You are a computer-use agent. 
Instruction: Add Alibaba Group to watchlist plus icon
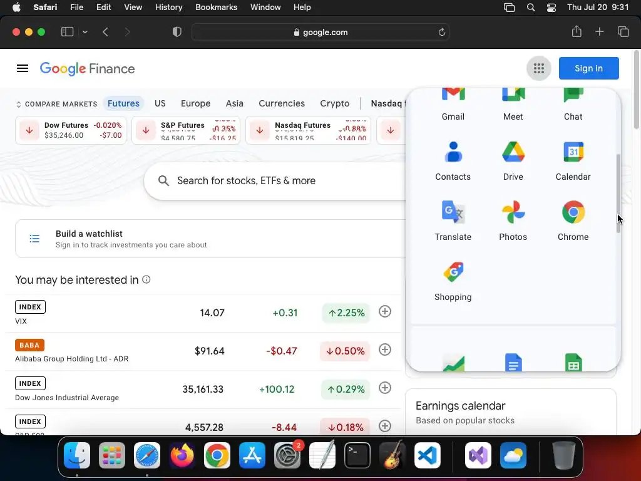385,349
